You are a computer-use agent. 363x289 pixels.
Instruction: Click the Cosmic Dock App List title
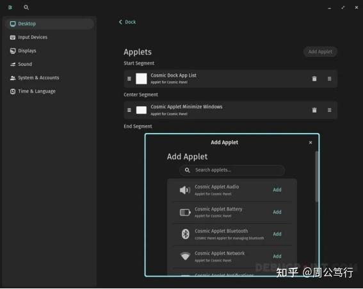click(x=173, y=75)
